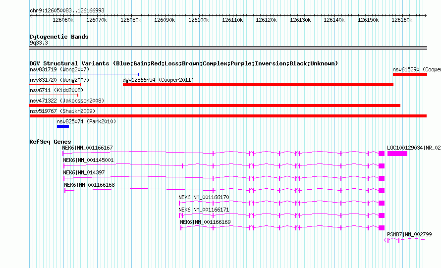Select the red nsv519767 loss bar

click(x=228, y=116)
